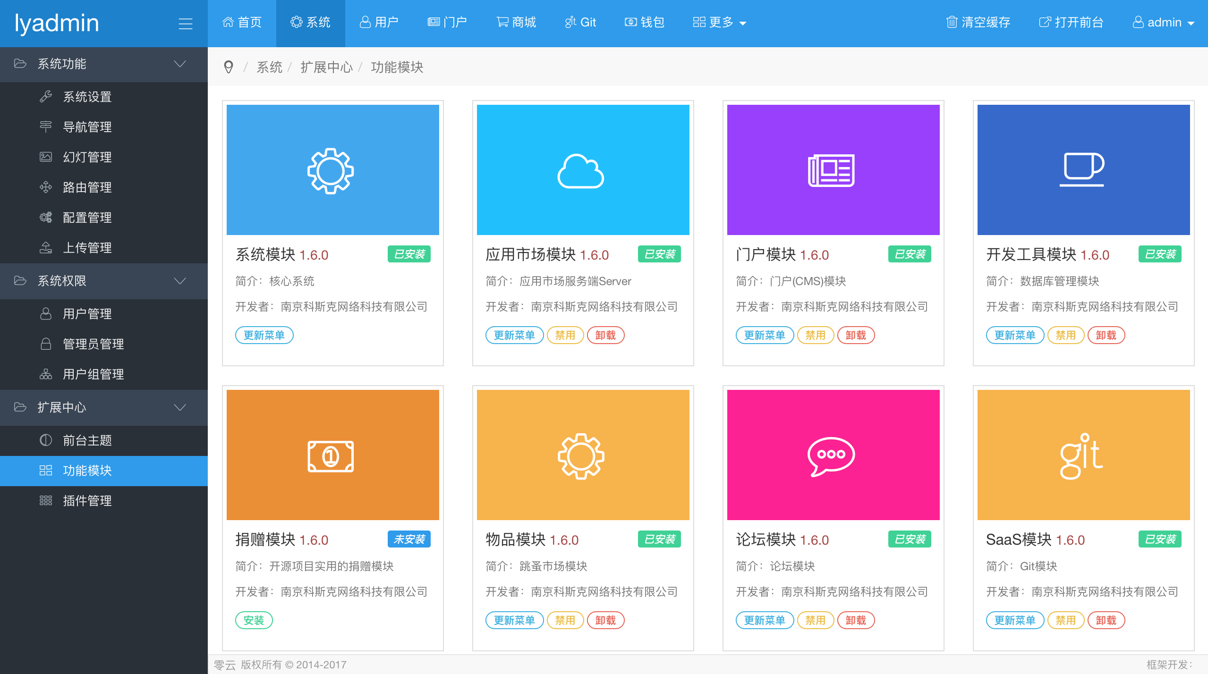The image size is (1208, 674).
Task: Click the location pin breadcrumb icon
Action: [x=228, y=67]
